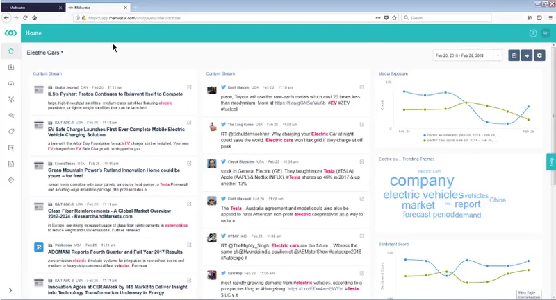Open external link icon for The Long Game tweet
The width and height of the screenshot is (556, 300).
pyautogui.click(x=361, y=125)
